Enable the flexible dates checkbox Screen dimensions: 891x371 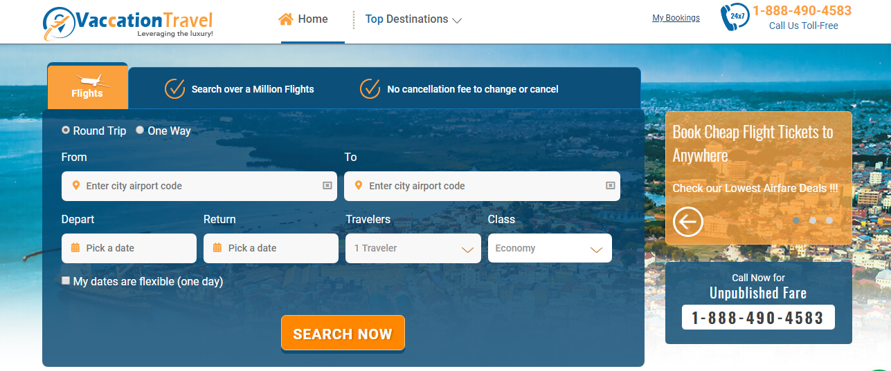pyautogui.click(x=66, y=280)
